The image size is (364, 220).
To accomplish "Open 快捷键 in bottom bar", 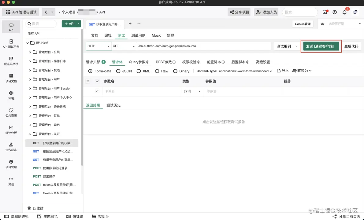I will coord(75,216).
